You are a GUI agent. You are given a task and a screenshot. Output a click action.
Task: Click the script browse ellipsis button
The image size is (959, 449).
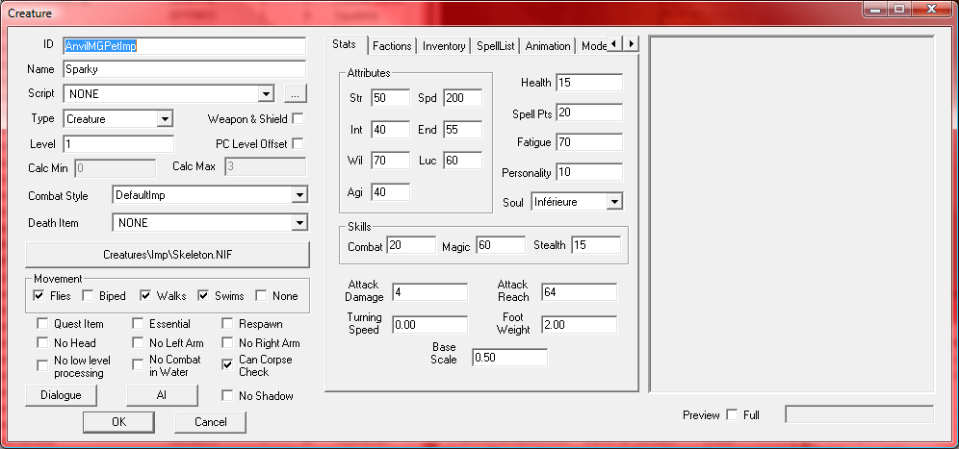click(x=296, y=94)
